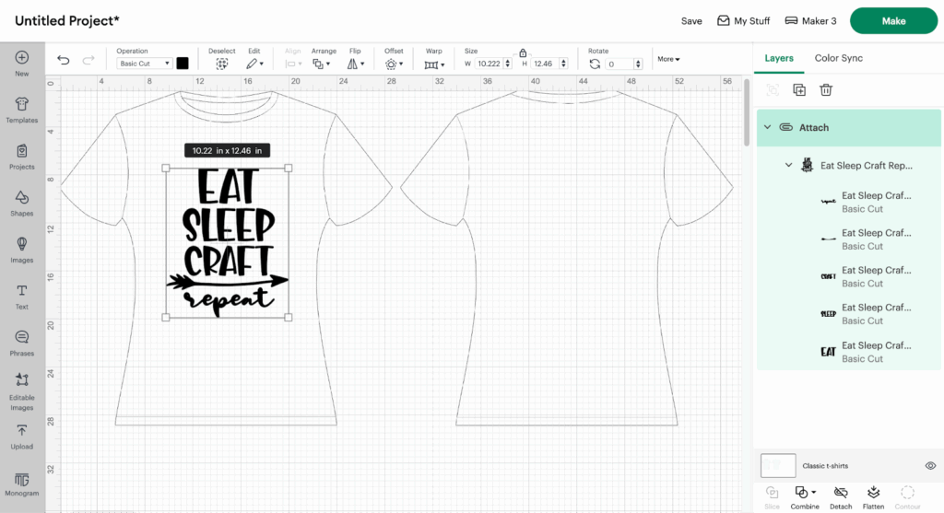This screenshot has width=944, height=513.
Task: Open the Templates panel in sidebar
Action: pos(21,110)
